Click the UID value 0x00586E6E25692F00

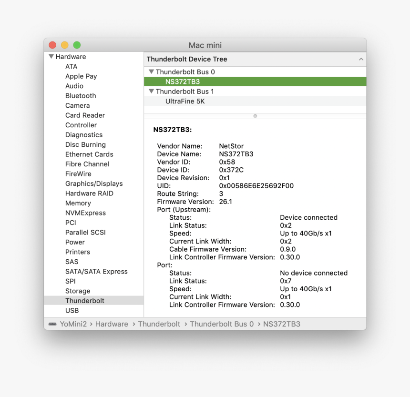[x=256, y=186]
